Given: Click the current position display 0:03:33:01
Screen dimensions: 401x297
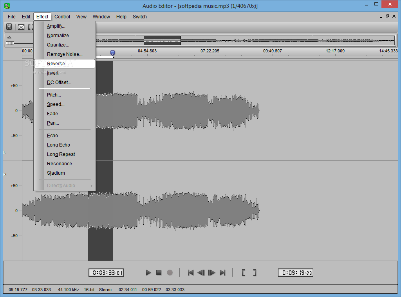Looking at the screenshot, I should 106,272.
